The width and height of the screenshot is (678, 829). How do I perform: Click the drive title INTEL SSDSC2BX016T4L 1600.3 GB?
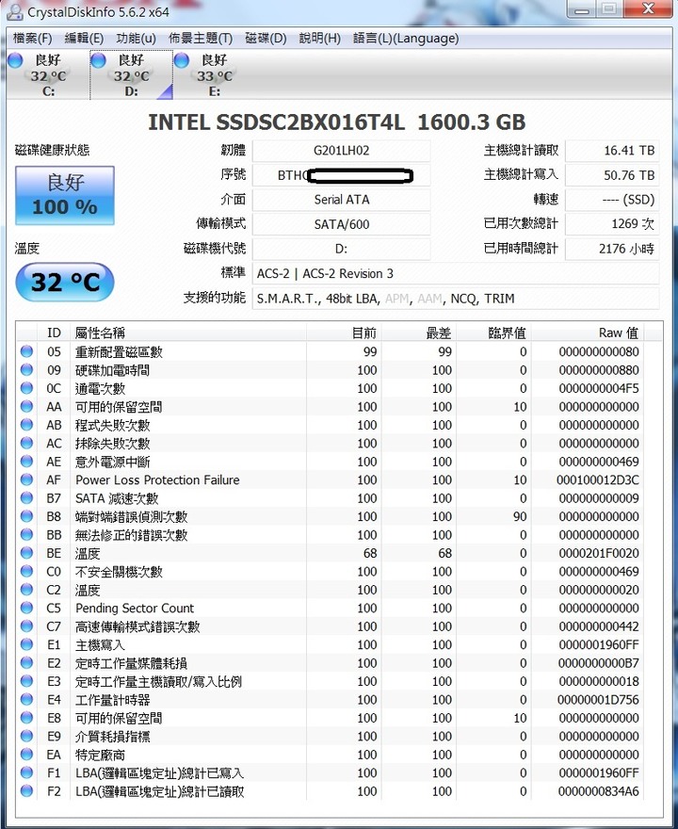(x=336, y=122)
